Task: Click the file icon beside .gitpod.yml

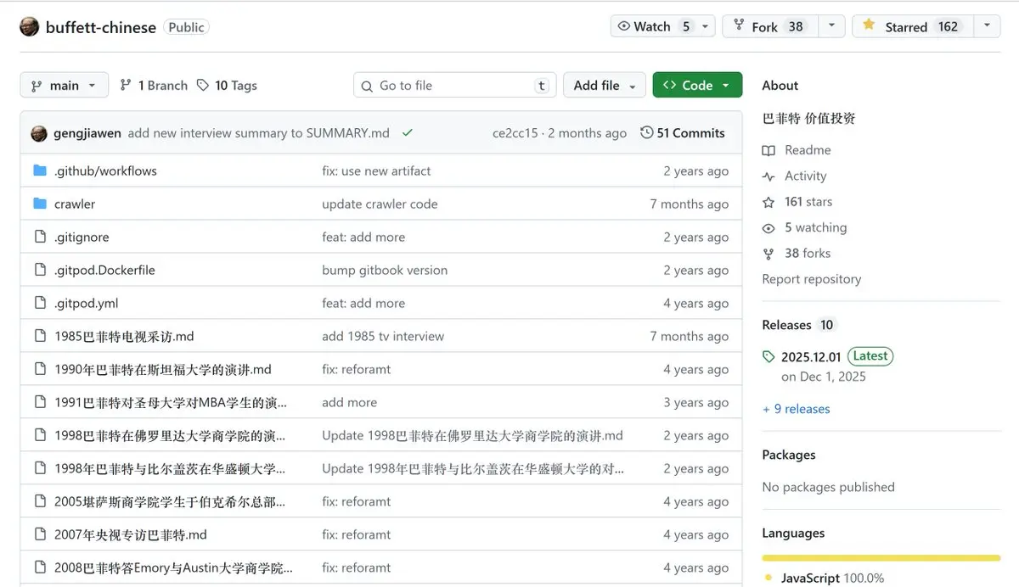Action: (x=40, y=303)
